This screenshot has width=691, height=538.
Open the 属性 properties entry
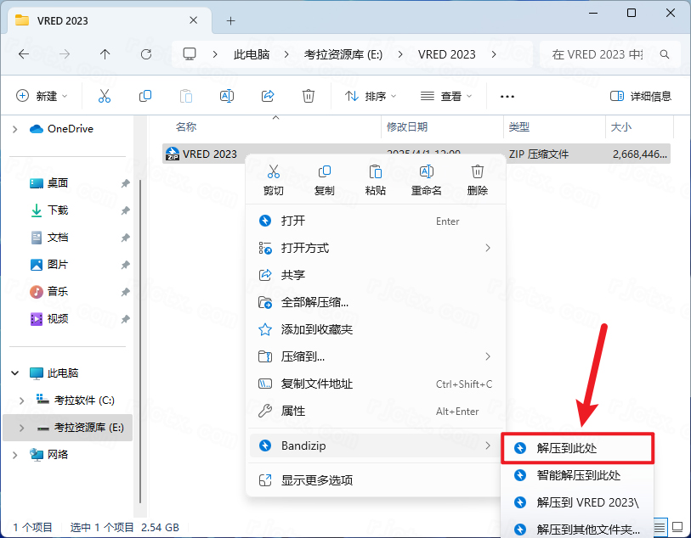[x=293, y=411]
